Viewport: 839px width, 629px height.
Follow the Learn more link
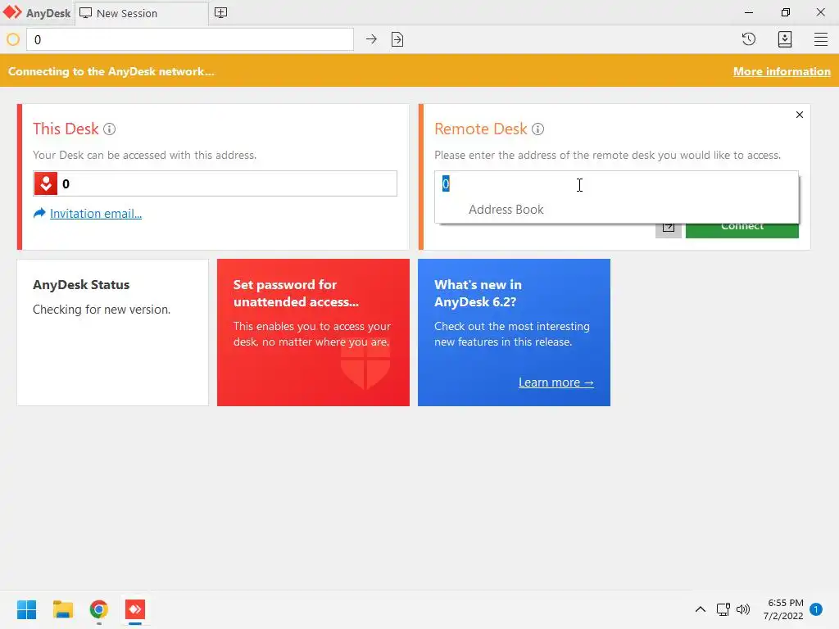(556, 382)
